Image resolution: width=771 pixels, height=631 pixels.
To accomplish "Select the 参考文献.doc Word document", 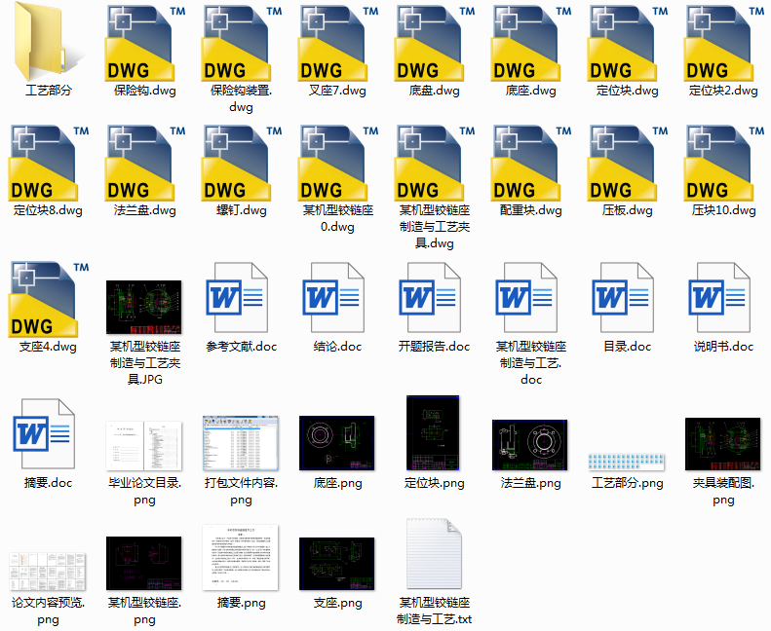I will (x=241, y=298).
